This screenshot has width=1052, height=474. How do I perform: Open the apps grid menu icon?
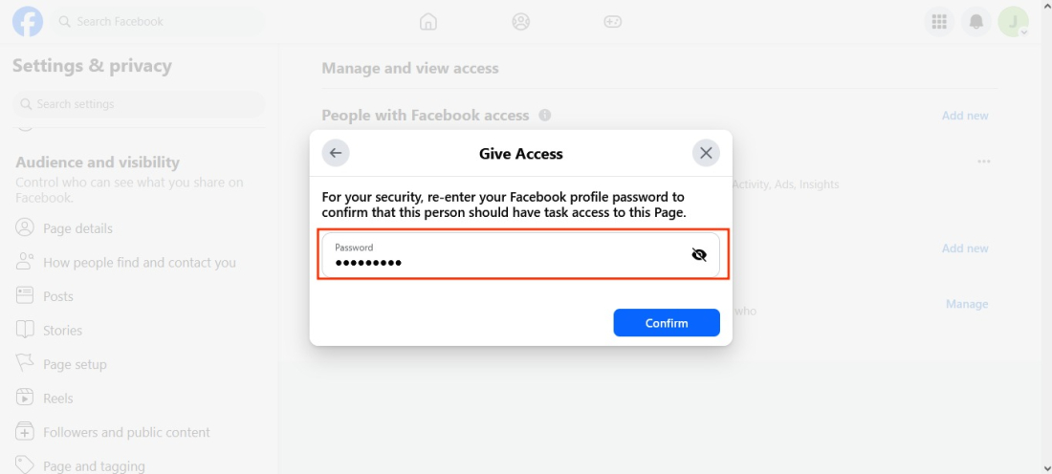939,21
